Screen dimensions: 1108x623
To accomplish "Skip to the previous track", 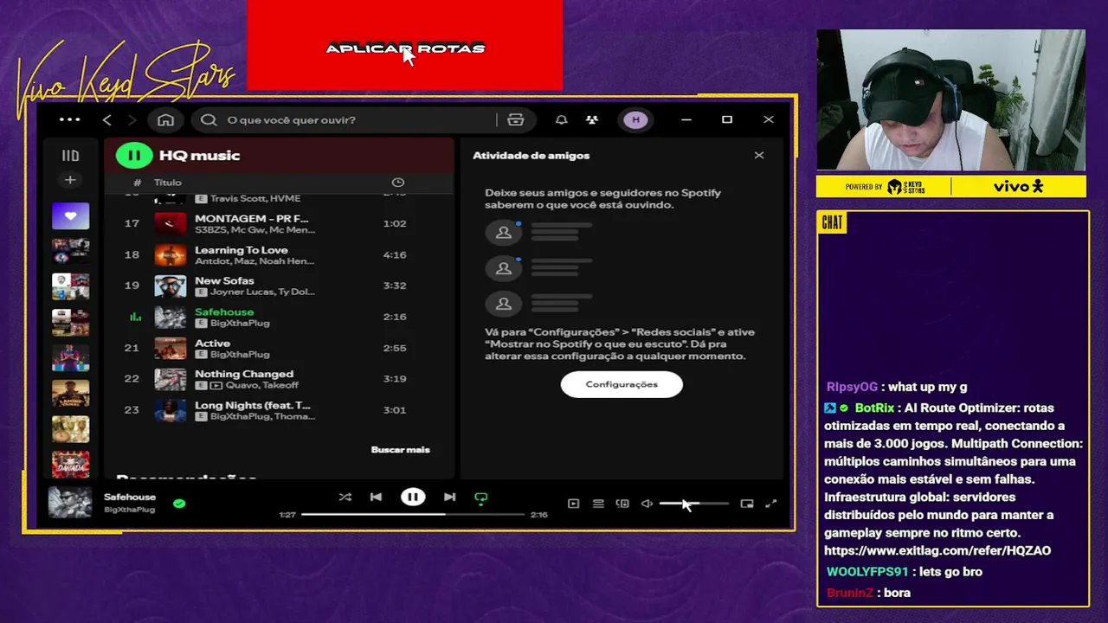I will pos(376,498).
